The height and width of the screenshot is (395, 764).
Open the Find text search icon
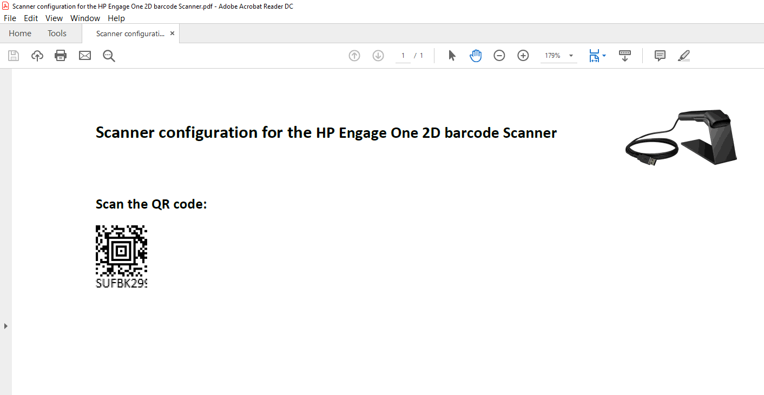coord(109,56)
